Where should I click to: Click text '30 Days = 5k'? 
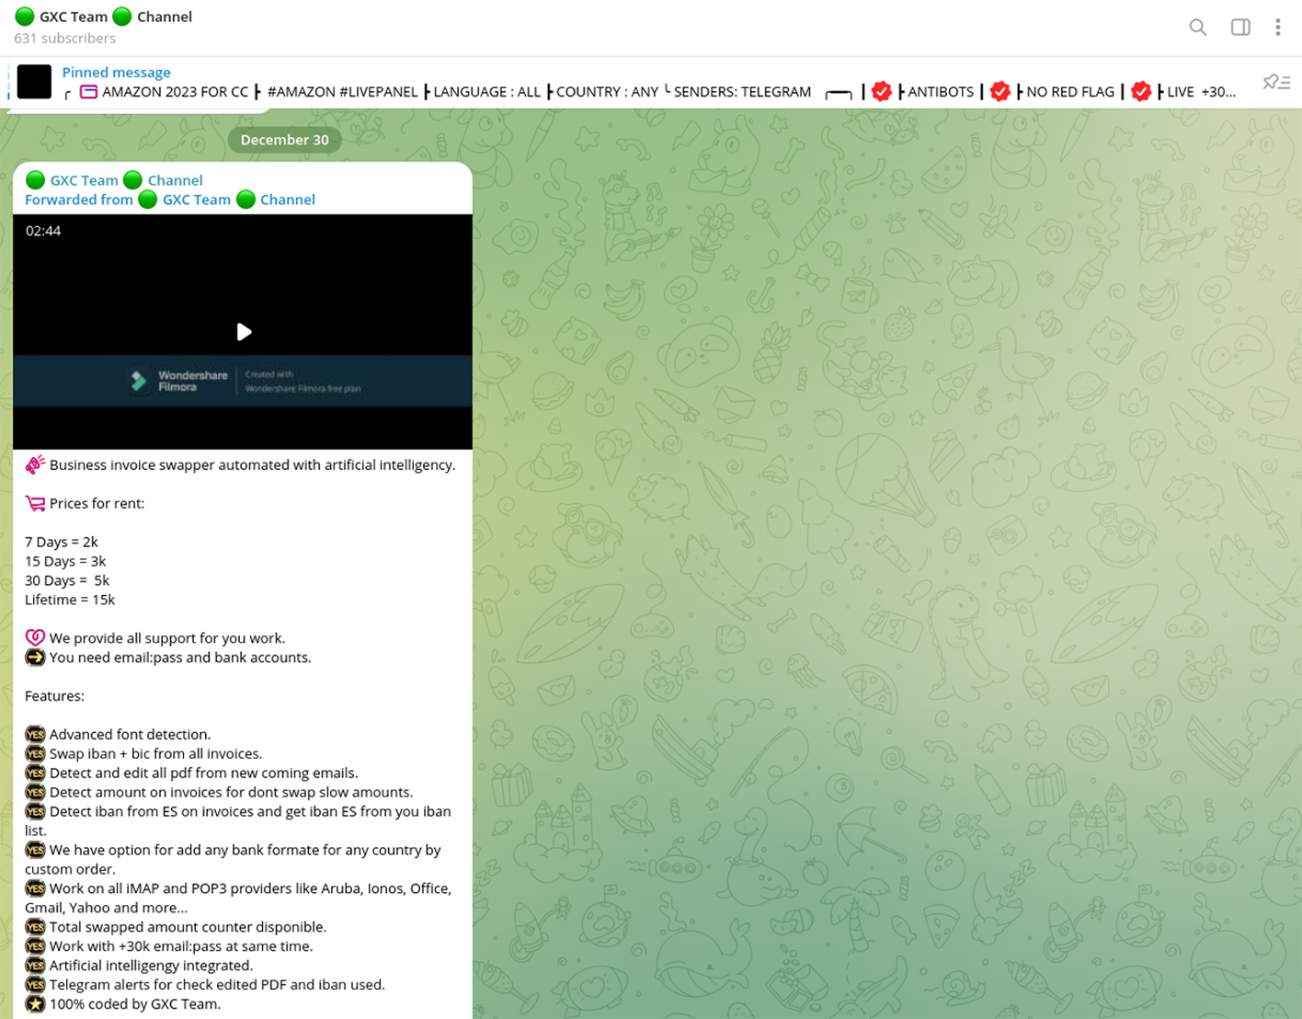point(67,581)
